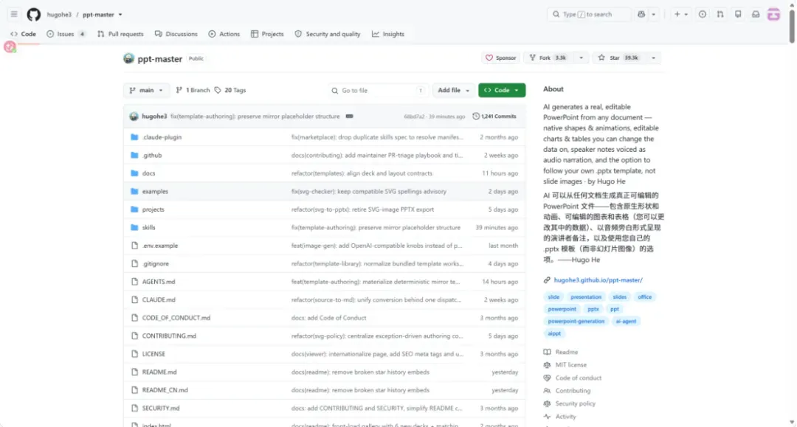The width and height of the screenshot is (797, 427).
Task: Switch to the Insights tab
Action: (x=388, y=34)
